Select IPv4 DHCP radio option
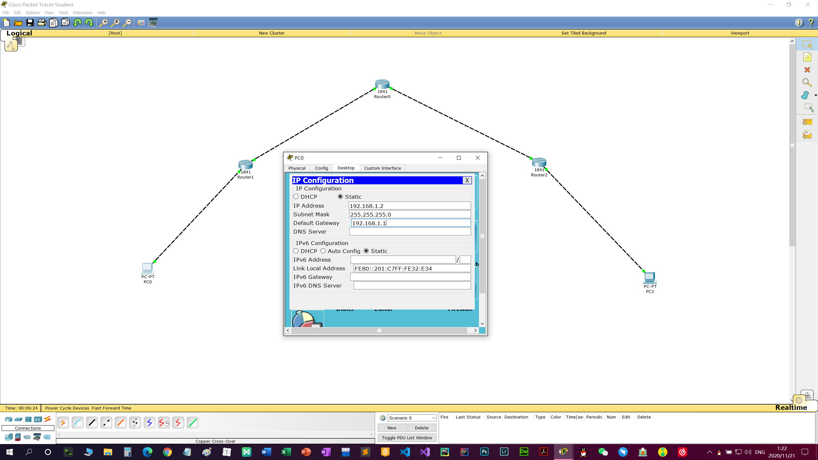 pos(296,197)
